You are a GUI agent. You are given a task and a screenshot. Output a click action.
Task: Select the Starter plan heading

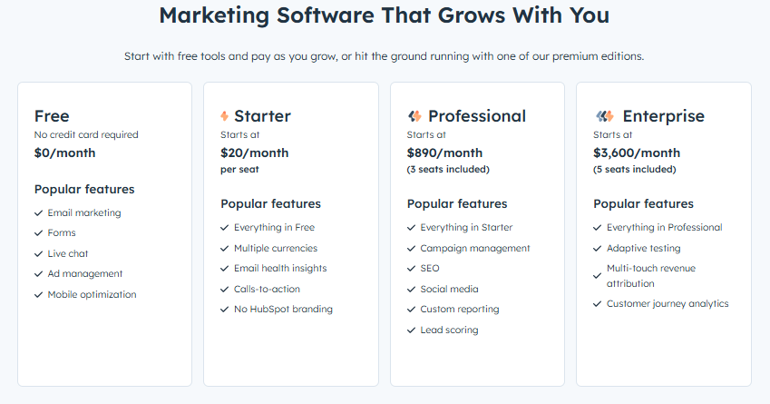tap(262, 115)
